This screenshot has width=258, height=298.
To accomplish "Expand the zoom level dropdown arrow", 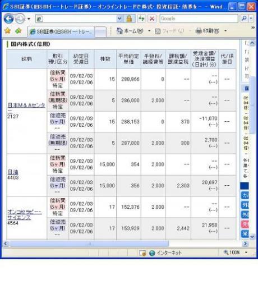I will [x=246, y=253].
